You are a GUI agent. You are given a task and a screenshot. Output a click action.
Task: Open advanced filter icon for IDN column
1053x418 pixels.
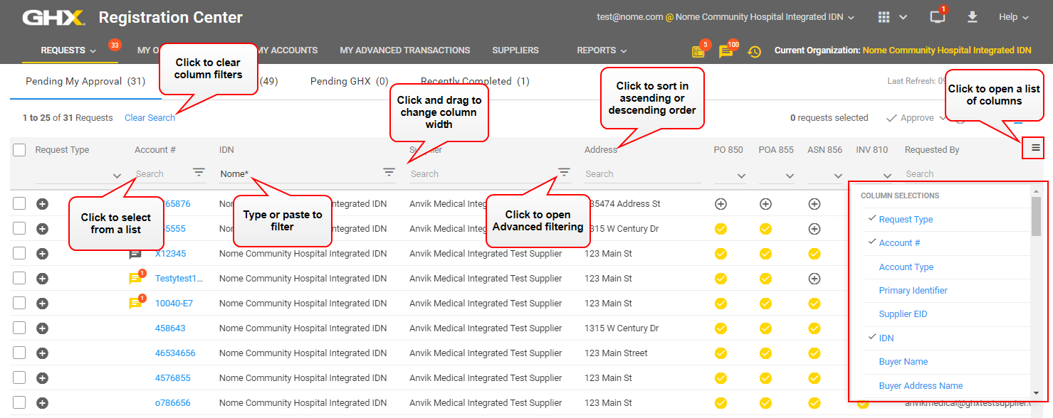(389, 172)
